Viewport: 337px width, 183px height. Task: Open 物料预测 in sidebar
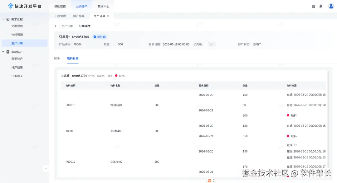click(x=17, y=35)
